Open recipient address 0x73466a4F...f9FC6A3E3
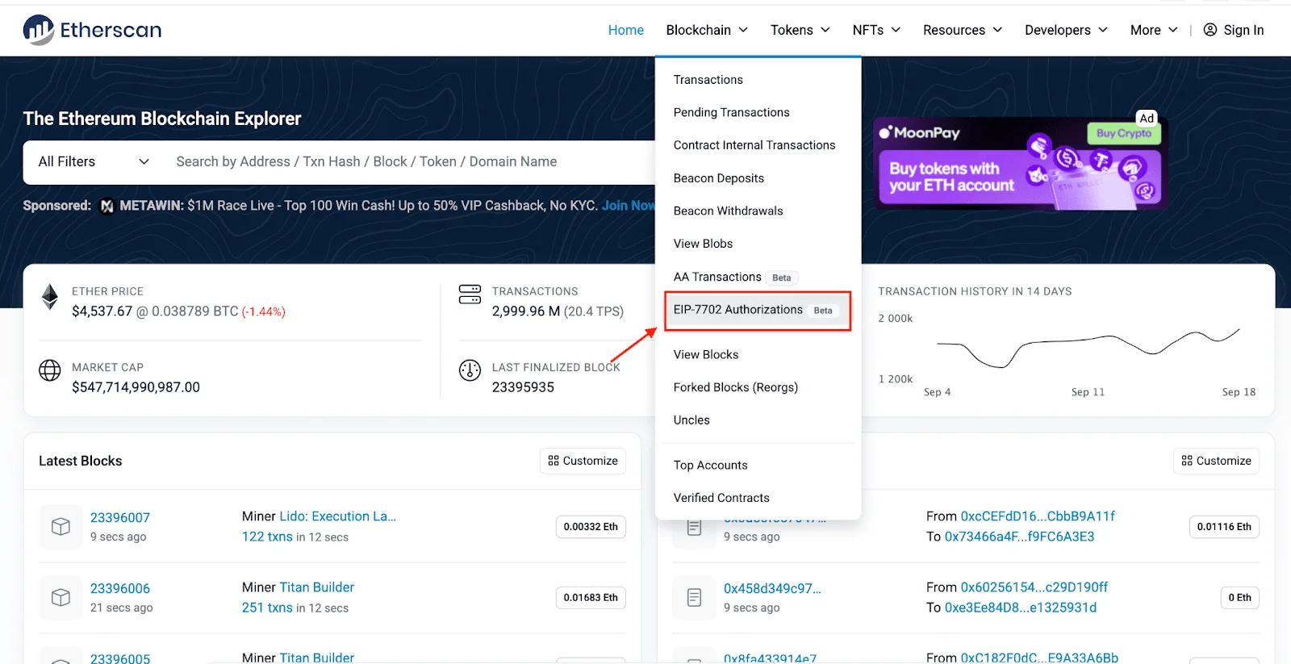This screenshot has height=664, width=1291. [x=1020, y=537]
